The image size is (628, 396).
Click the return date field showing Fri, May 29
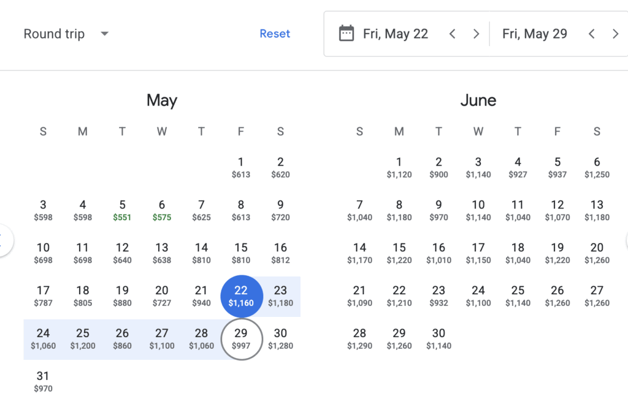(x=534, y=34)
